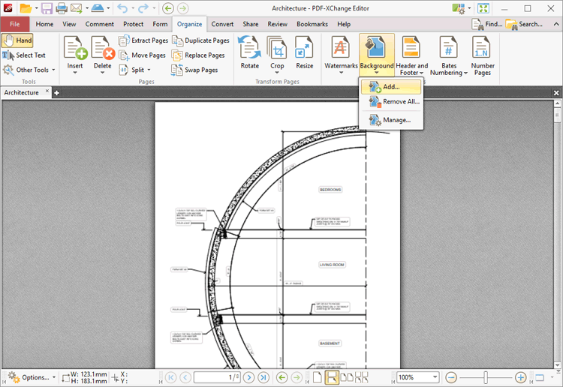
Task: Switch to the Review ribbon tab
Action: click(x=277, y=24)
